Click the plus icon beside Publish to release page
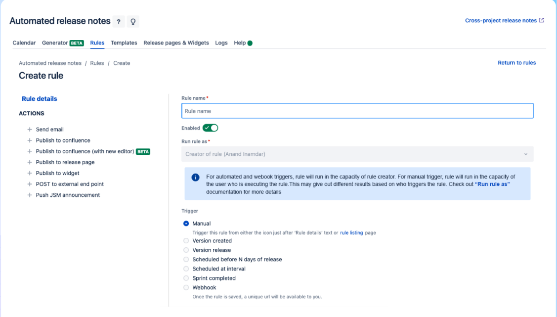Screen dimensions: 557x317 pos(30,162)
